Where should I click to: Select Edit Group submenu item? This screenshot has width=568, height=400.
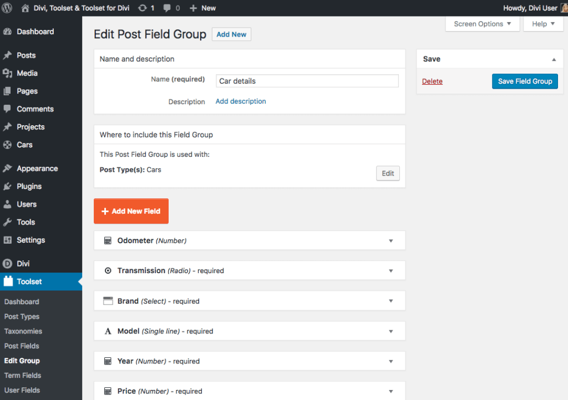point(22,361)
